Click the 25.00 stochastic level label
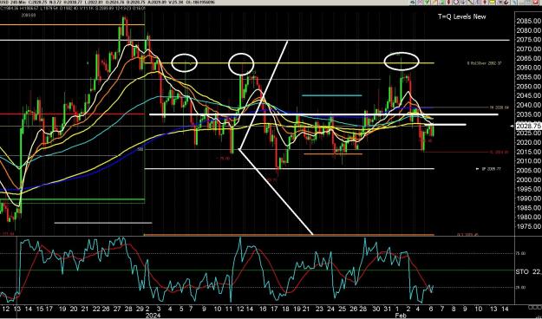This screenshot has width=542, height=319. (521, 287)
